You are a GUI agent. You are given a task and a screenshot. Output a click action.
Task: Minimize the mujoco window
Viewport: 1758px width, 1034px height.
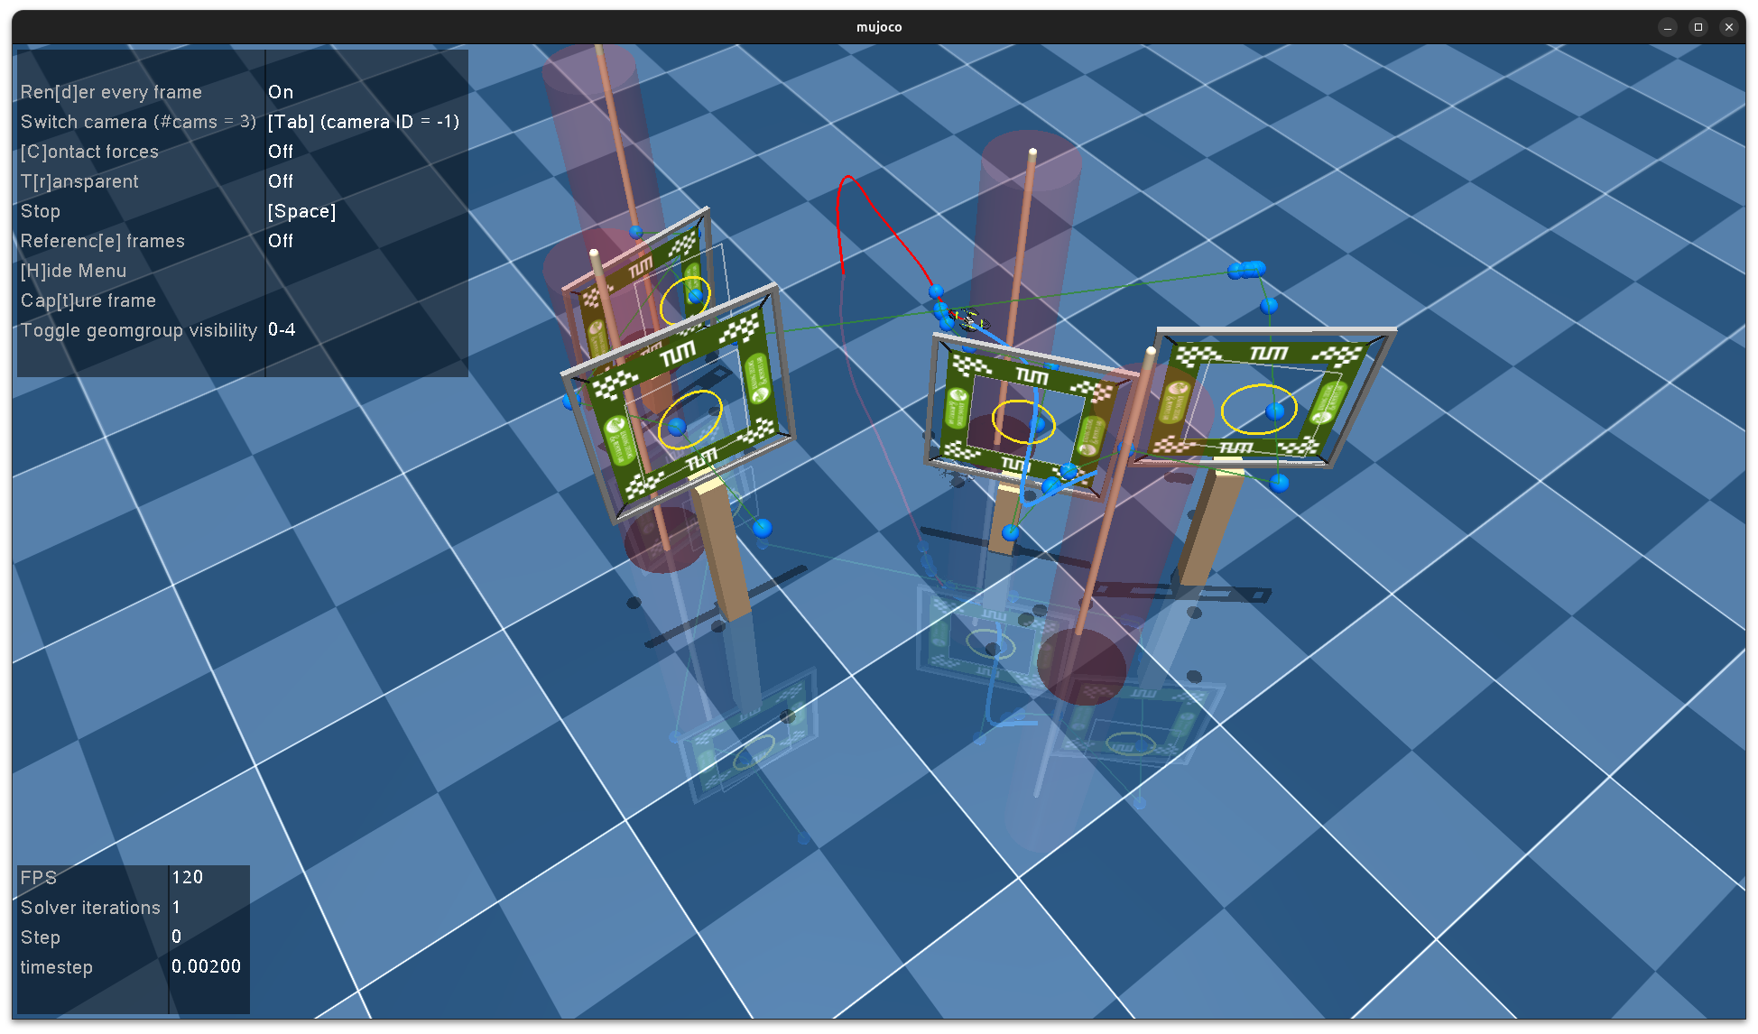1668,27
